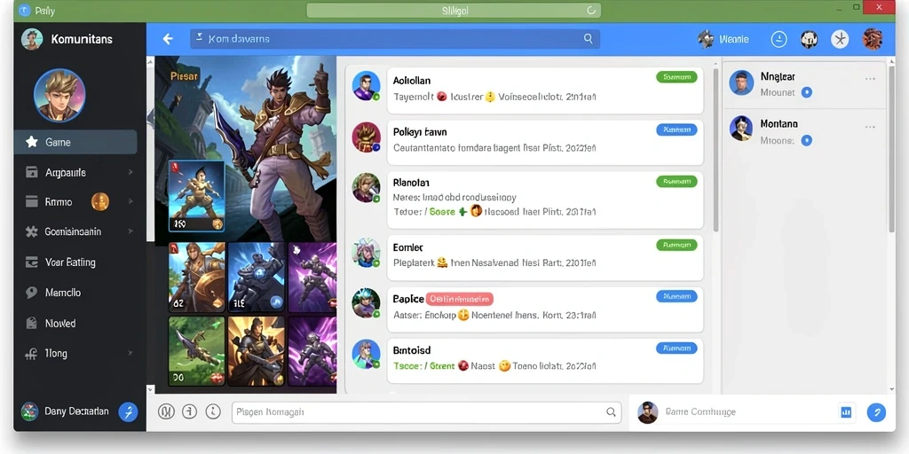
Task: Click the blue button on the Bapice post
Action: pyautogui.click(x=676, y=296)
